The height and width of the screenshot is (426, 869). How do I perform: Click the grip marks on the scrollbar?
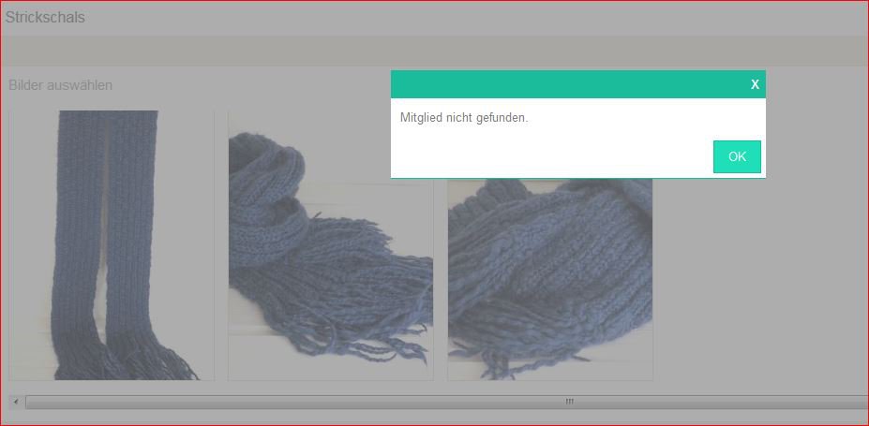click(x=569, y=402)
